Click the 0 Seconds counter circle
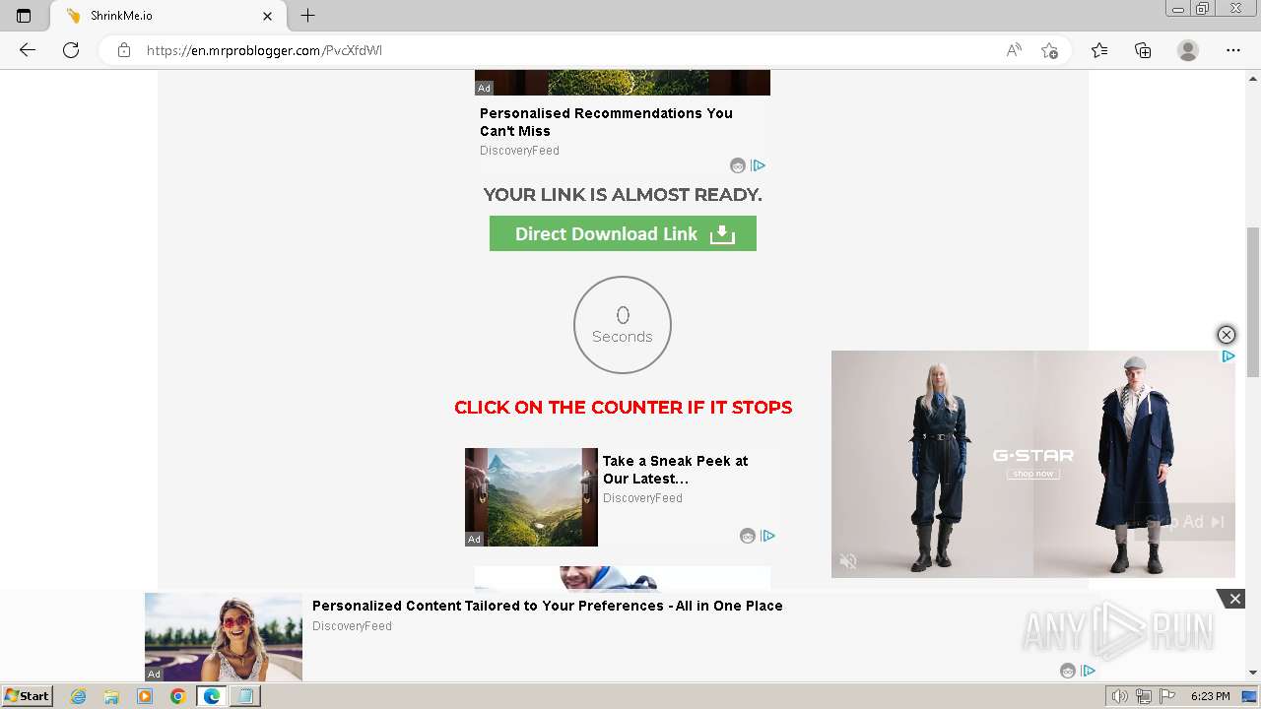1261x709 pixels. point(623,325)
